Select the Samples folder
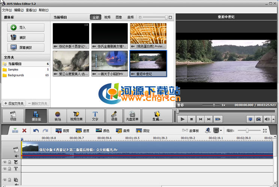This screenshot has width=279, height=187. pos(13,70)
